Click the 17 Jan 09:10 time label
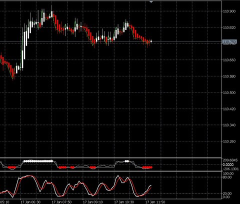 tap(93, 202)
